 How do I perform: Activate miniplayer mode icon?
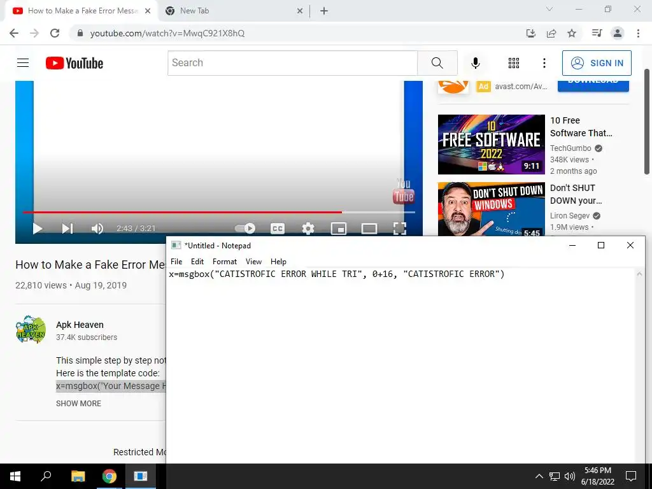point(339,229)
